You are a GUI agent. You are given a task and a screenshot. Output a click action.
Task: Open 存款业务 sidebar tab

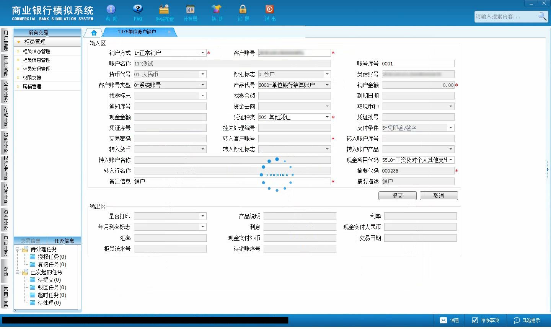pyautogui.click(x=5, y=117)
